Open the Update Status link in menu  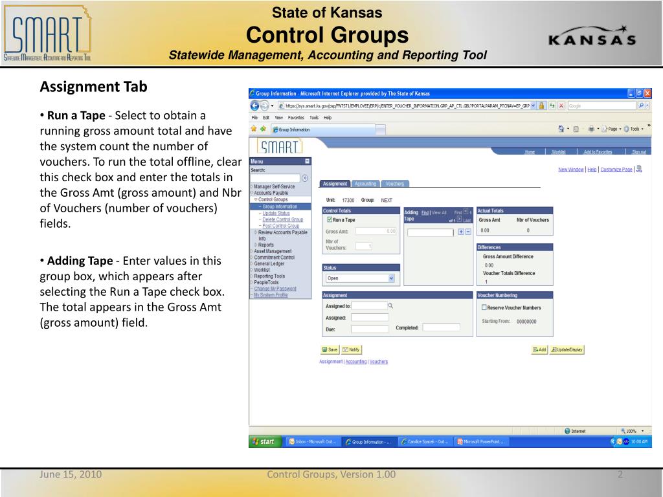(276, 213)
